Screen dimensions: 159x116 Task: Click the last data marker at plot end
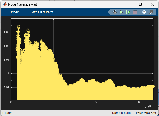[153, 87]
